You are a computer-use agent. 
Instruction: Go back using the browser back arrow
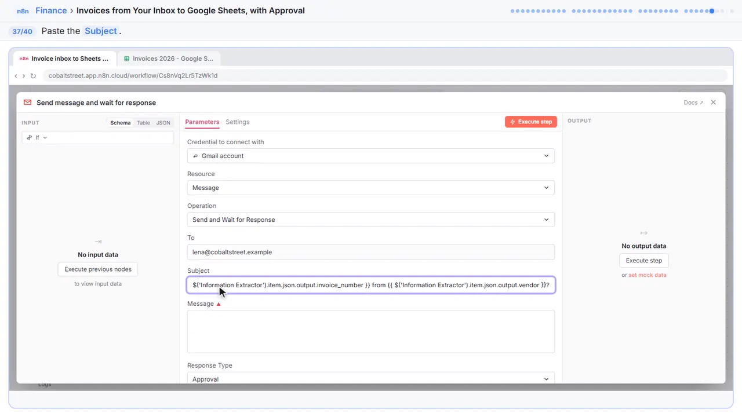[16, 76]
